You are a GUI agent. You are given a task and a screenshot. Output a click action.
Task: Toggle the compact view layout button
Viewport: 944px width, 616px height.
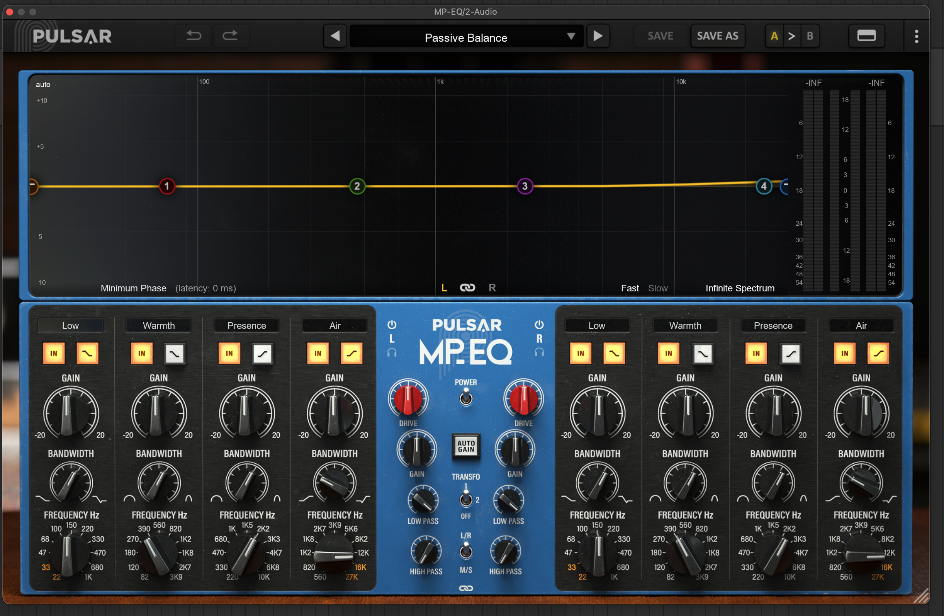pos(866,36)
